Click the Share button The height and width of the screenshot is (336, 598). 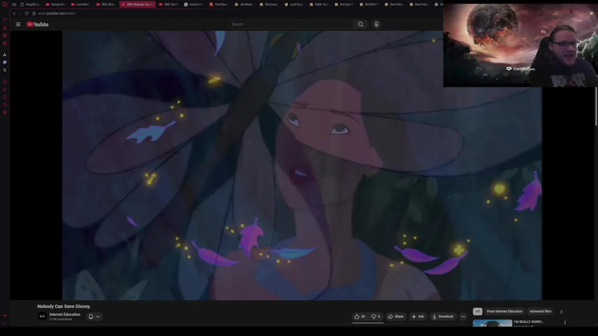tap(395, 316)
